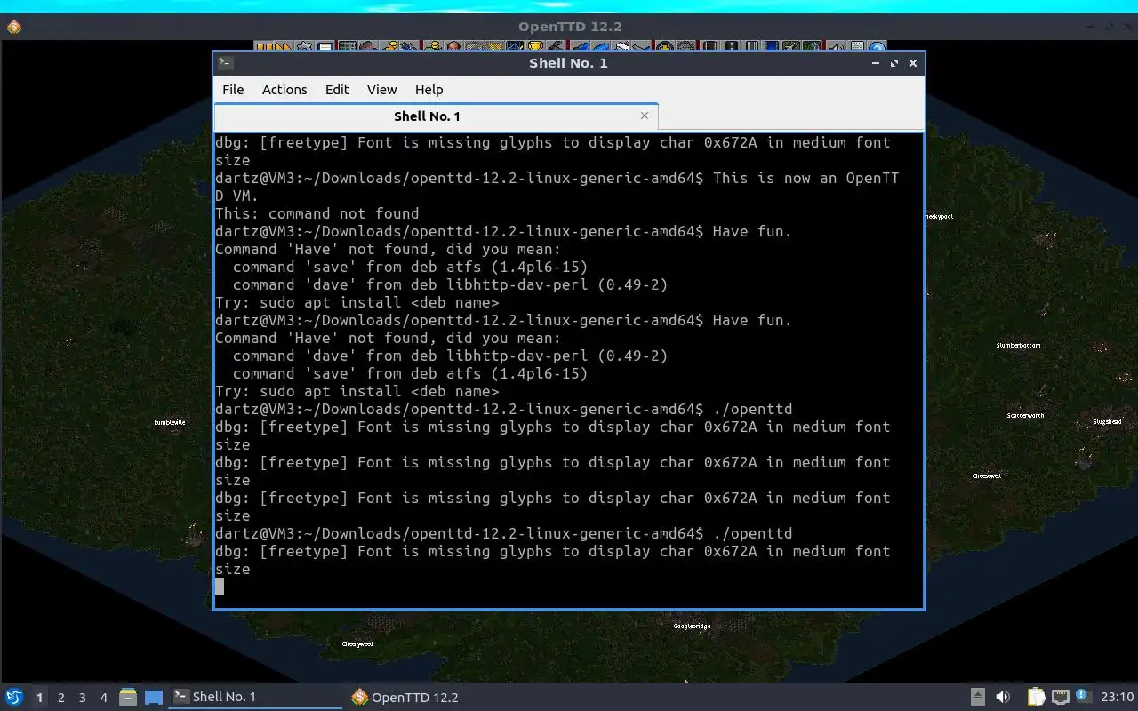Switch to virtual desktop 2
The image size is (1138, 711).
coord(60,698)
